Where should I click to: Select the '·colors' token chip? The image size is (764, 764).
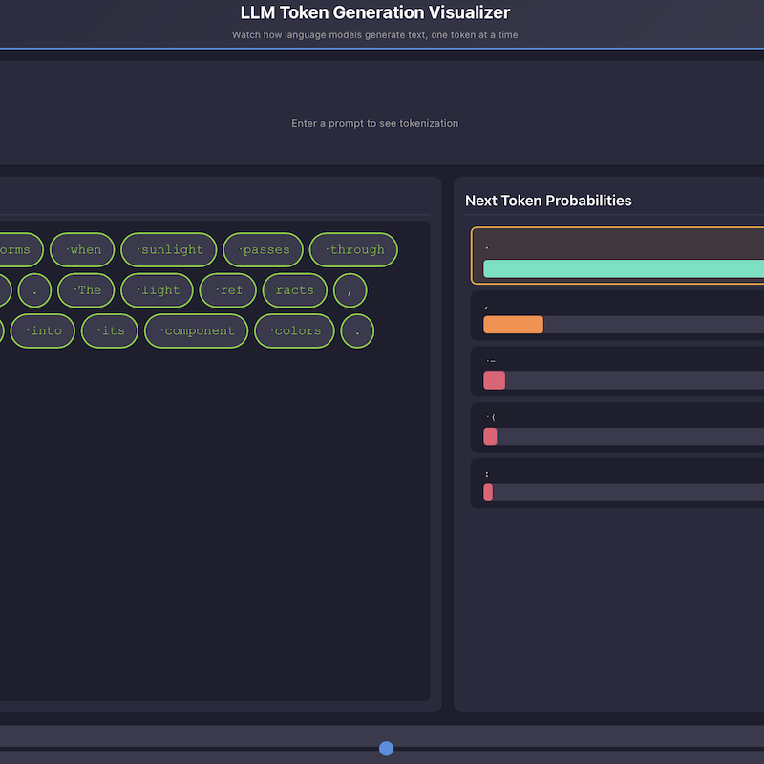[294, 331]
